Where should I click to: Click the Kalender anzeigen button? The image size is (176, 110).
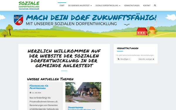tap(146, 59)
